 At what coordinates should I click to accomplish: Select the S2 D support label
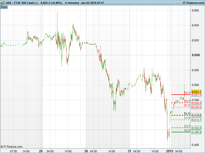coord(187,126)
